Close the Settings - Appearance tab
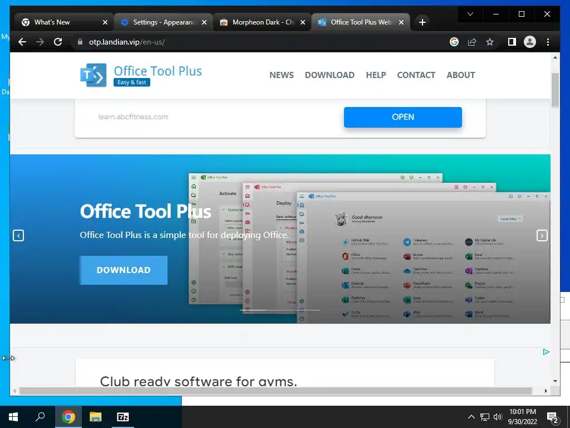Screen dimensions: 570x428 204,22
